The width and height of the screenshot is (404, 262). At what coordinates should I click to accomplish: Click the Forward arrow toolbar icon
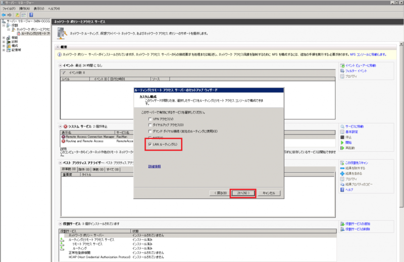click(10, 15)
